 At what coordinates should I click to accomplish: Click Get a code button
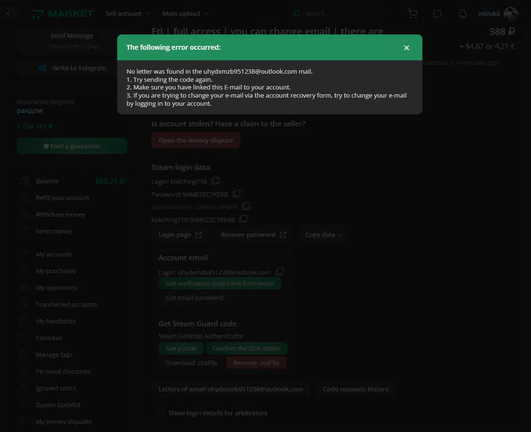(181, 348)
